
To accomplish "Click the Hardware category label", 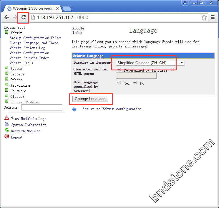I will pyautogui.click(x=18, y=91).
